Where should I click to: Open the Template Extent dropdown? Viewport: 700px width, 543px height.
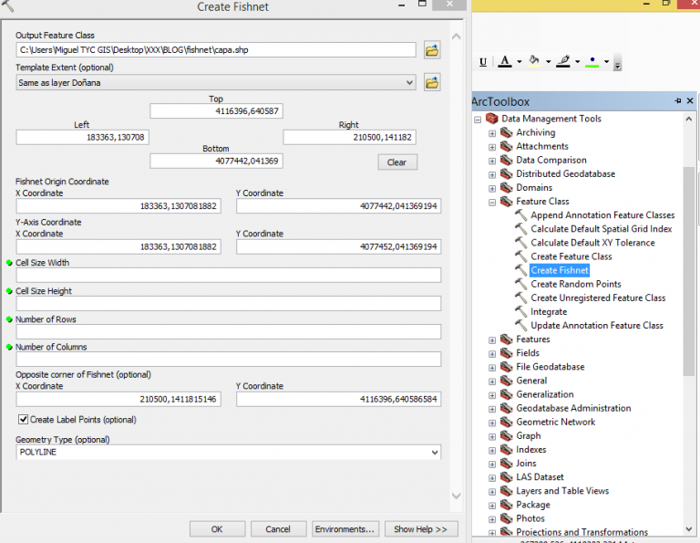(x=409, y=83)
